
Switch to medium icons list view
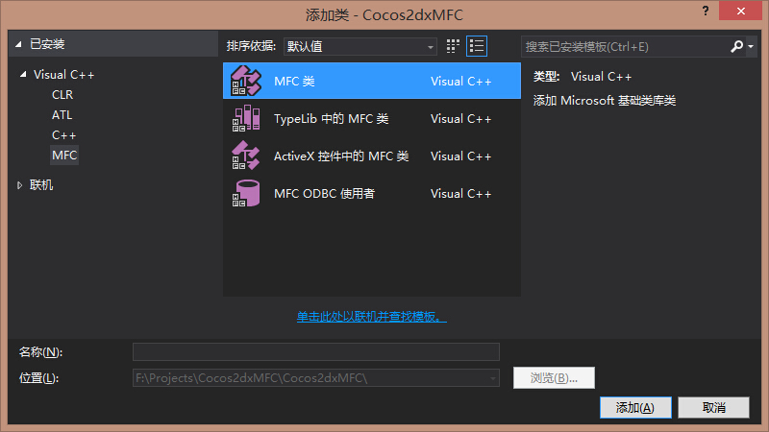click(x=476, y=46)
